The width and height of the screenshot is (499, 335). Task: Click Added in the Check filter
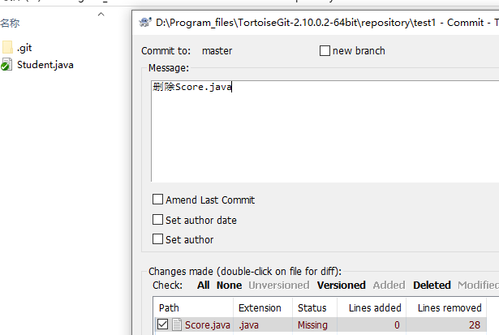(389, 285)
